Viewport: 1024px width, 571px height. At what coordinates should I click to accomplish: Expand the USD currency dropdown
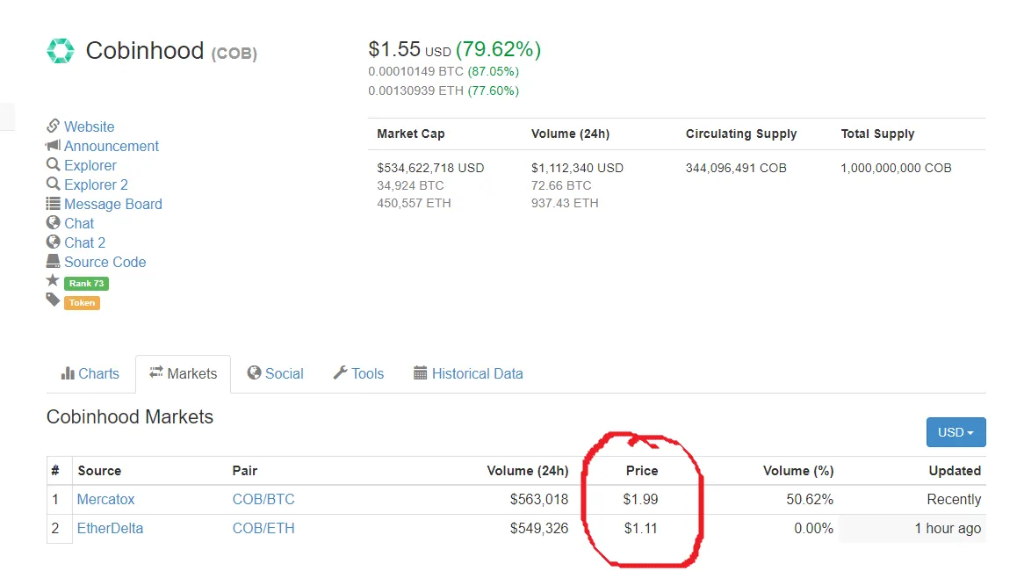(x=955, y=432)
